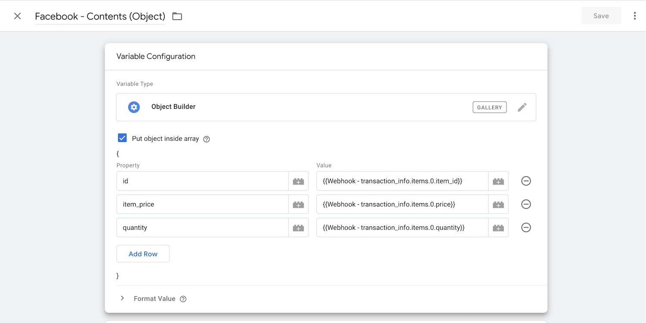Image resolution: width=646 pixels, height=323 pixels.
Task: Click the Put object inside array label
Action: [x=165, y=138]
